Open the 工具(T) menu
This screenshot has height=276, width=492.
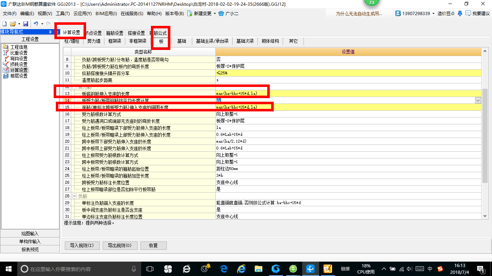coord(62,14)
